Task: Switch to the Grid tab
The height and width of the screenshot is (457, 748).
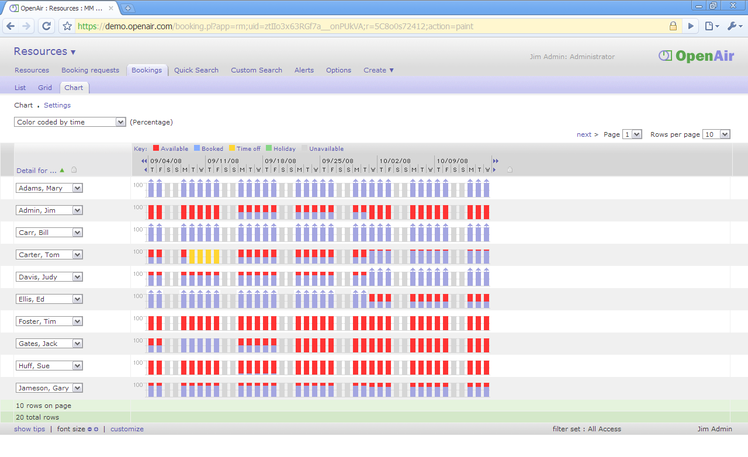Action: [44, 88]
